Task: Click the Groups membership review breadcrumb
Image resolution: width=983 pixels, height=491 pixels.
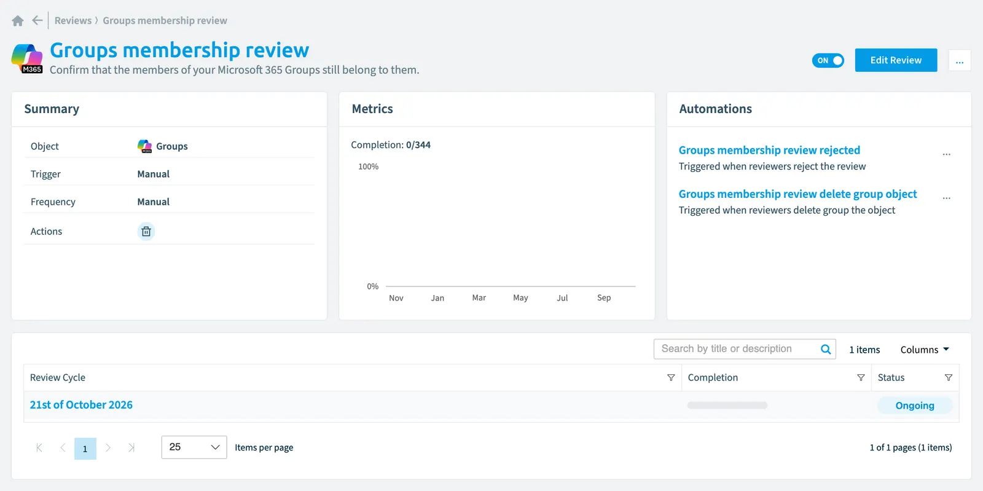Action: pyautogui.click(x=165, y=20)
